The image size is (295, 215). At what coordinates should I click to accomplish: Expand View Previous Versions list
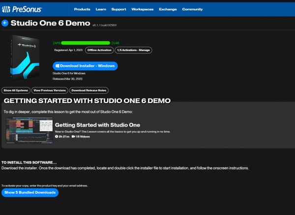click(x=49, y=90)
